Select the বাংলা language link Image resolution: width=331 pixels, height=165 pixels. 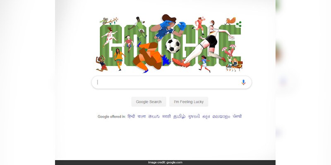point(142,116)
